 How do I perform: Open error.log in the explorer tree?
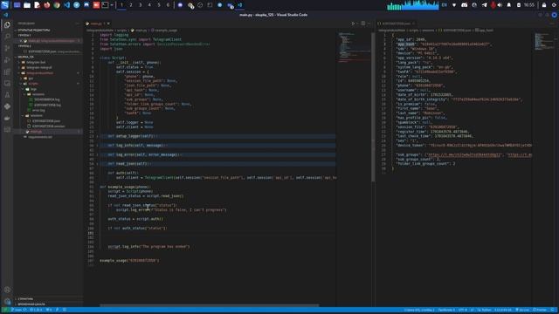tap(38, 111)
